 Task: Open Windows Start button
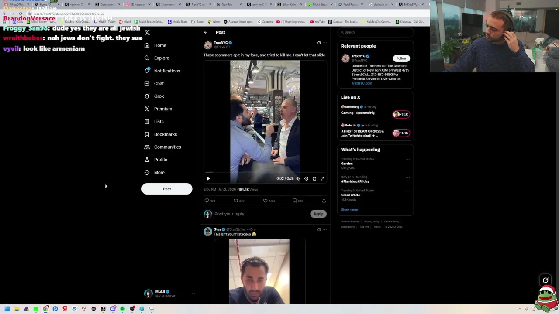click(x=7, y=309)
